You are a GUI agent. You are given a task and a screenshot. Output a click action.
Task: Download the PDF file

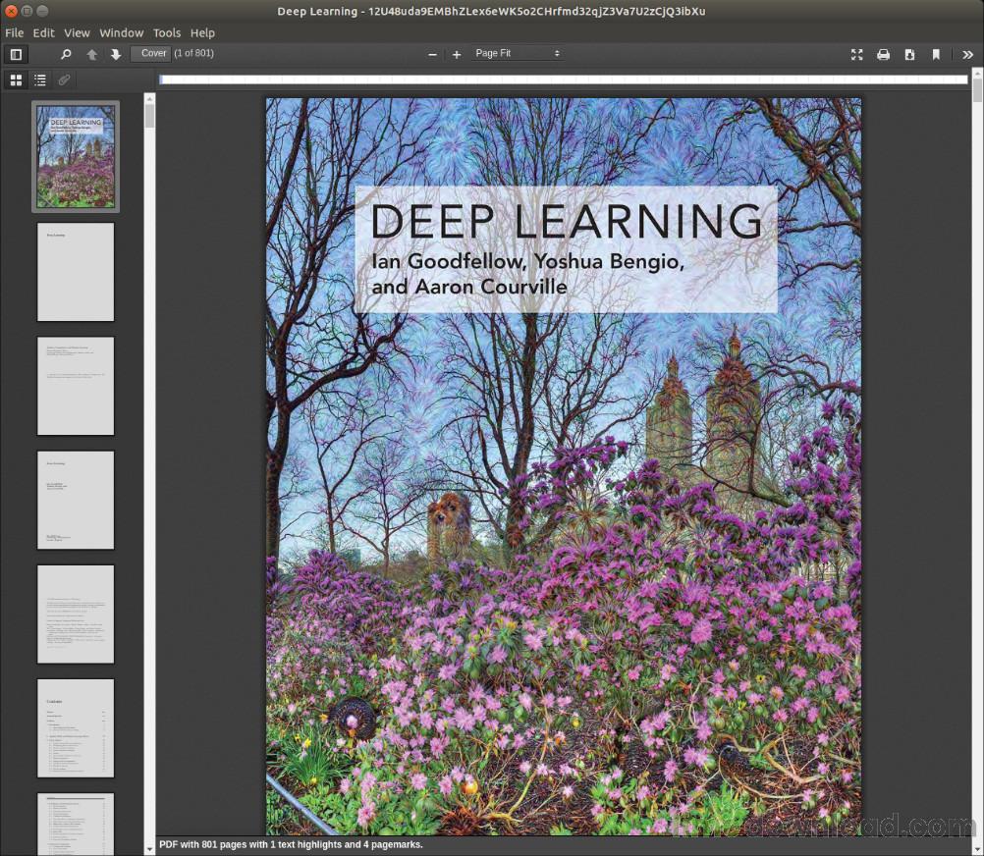pyautogui.click(x=909, y=54)
